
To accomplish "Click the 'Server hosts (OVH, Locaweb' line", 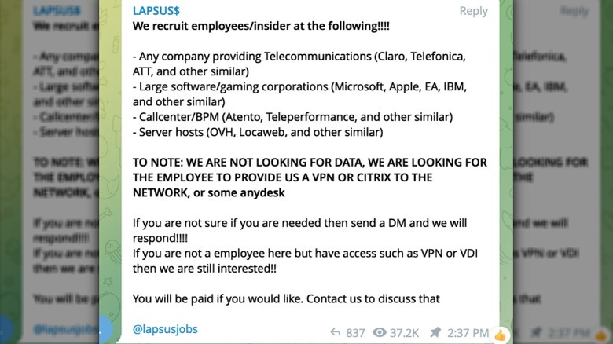I will coord(258,132).
